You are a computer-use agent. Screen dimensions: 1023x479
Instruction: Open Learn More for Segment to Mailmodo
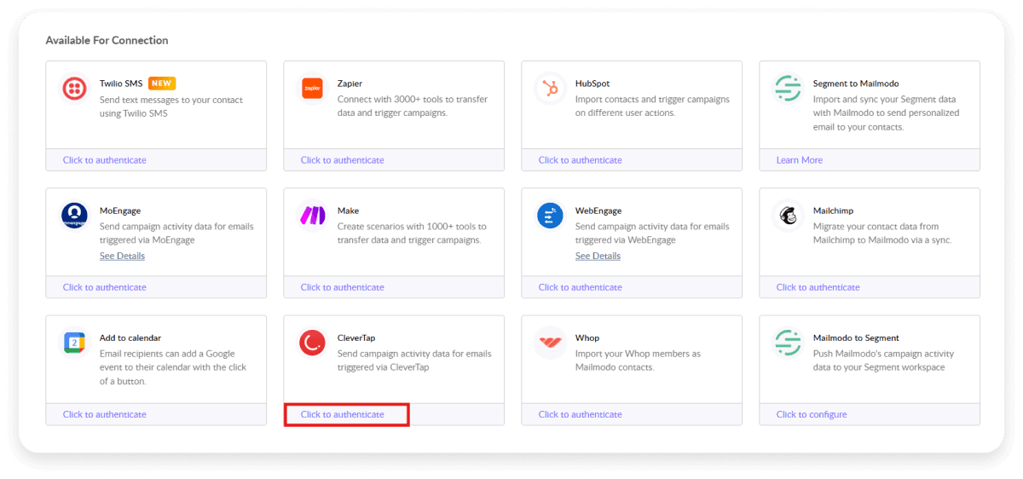799,160
